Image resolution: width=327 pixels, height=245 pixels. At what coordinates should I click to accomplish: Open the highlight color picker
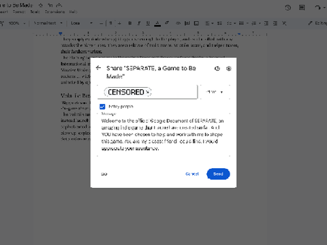point(167,23)
